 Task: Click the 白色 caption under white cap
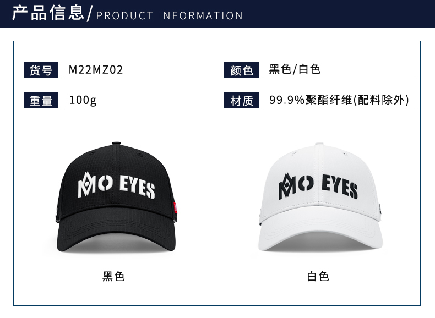tap(318, 276)
